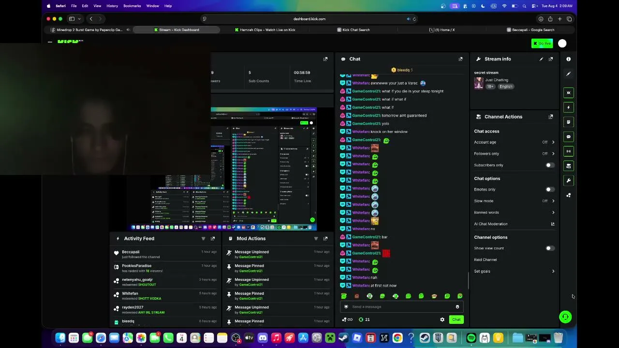
Task: Click the Stream category cover image
Action: [x=478, y=84]
